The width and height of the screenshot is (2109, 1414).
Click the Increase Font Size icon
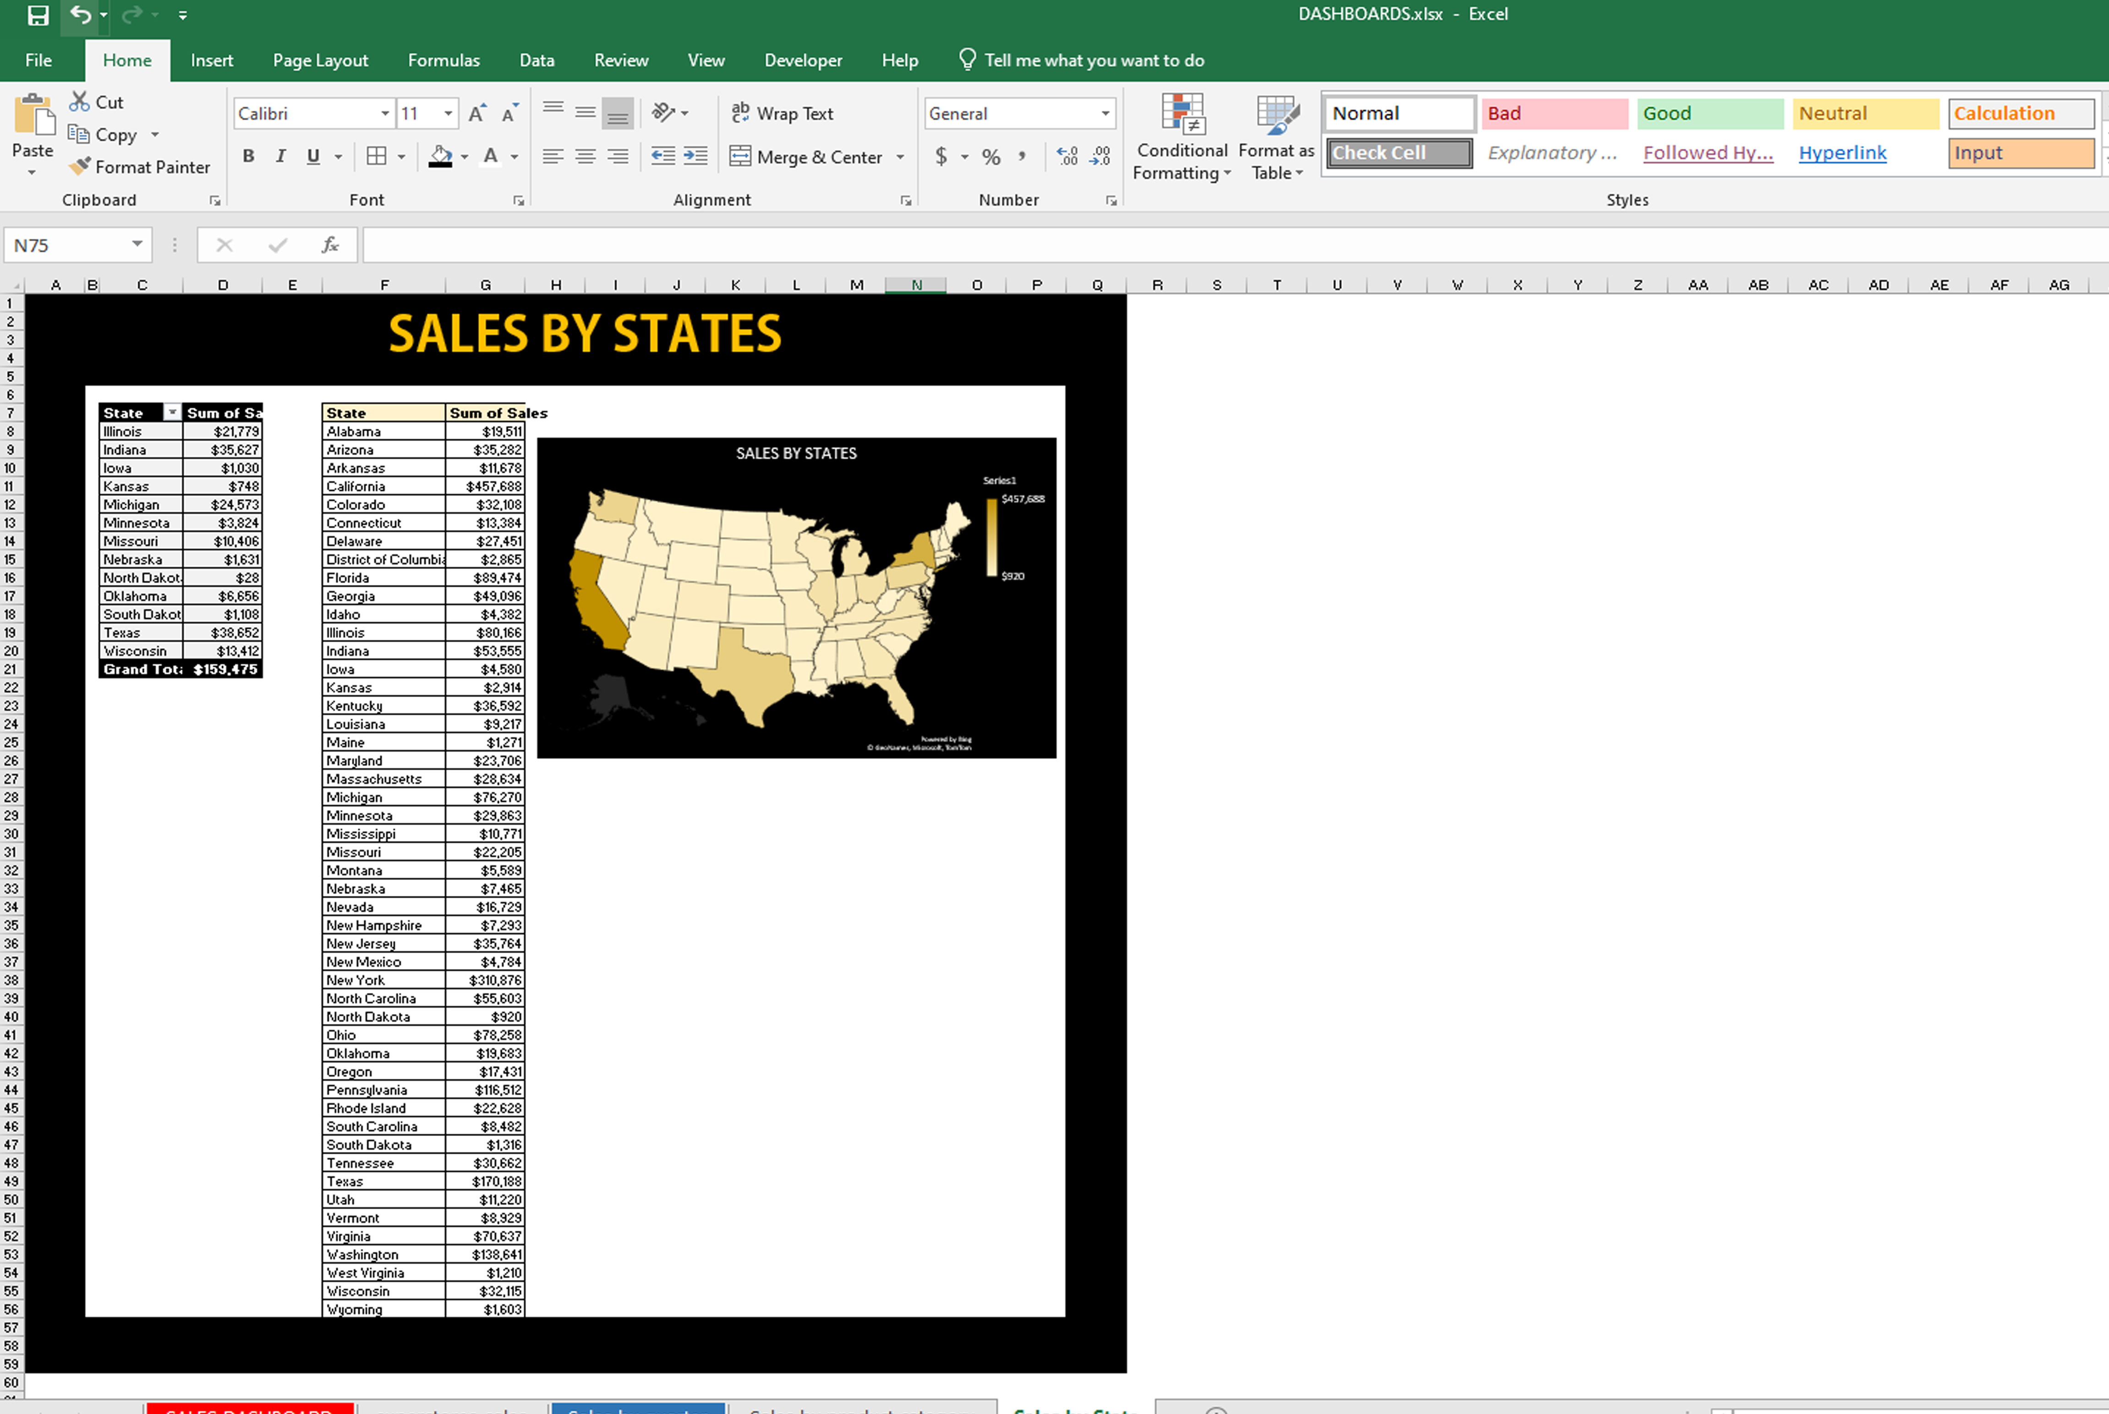[x=477, y=114]
